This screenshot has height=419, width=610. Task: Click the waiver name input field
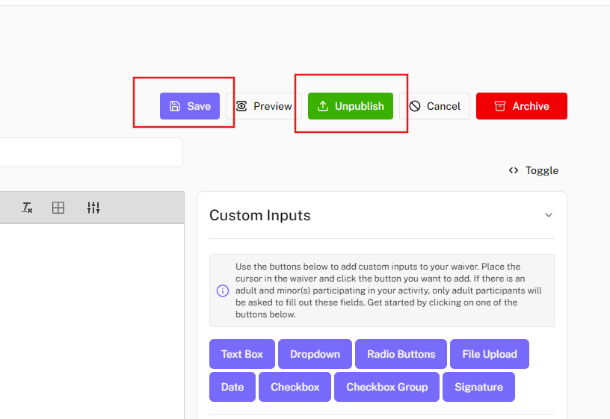point(90,152)
